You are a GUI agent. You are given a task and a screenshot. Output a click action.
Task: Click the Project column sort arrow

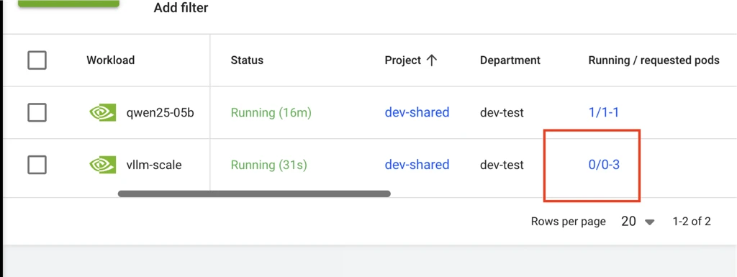[432, 60]
